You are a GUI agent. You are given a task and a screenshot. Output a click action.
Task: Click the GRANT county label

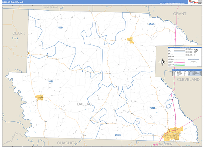[x=180, y=14]
